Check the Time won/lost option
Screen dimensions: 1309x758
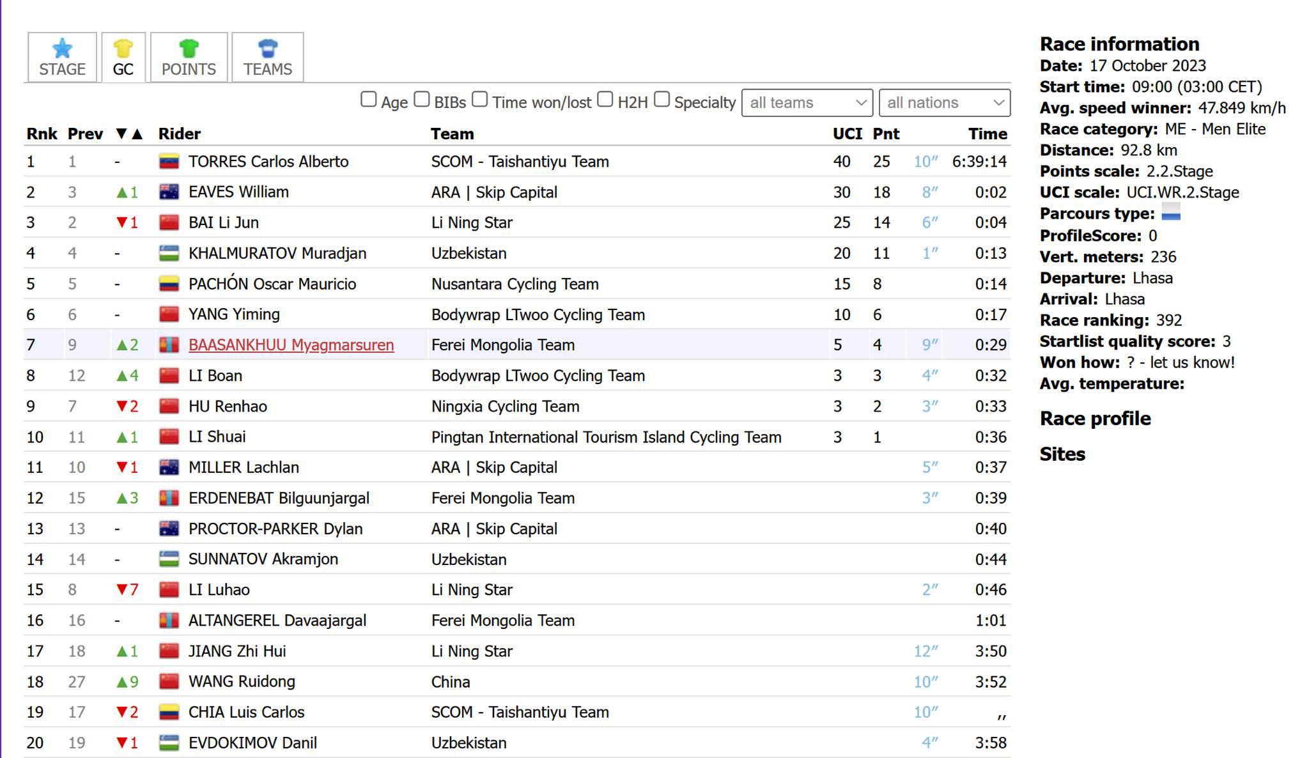480,100
